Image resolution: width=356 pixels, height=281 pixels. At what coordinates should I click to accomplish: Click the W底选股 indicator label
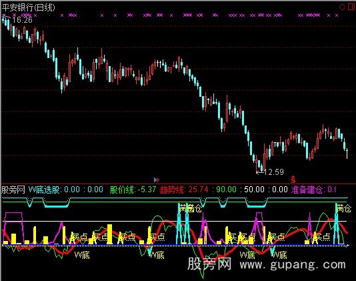(44, 190)
